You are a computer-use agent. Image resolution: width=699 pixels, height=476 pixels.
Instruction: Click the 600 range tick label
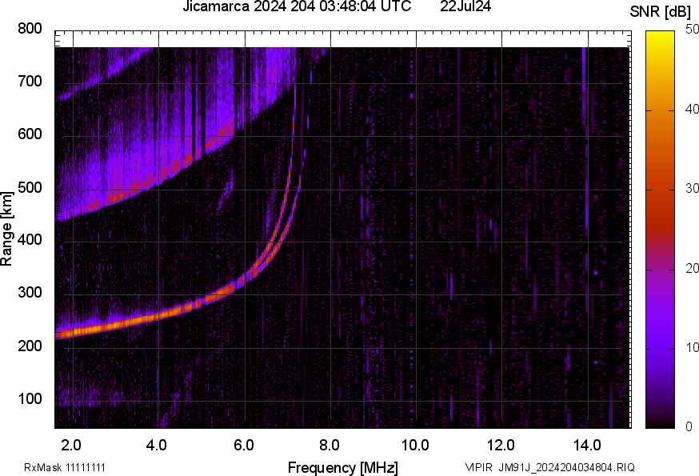tap(30, 134)
